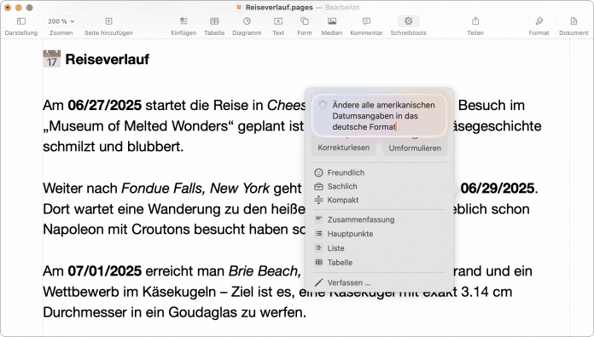Open the Medien media menu

point(332,26)
